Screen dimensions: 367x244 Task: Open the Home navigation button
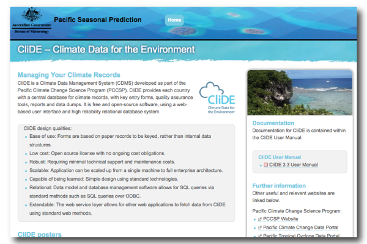[174, 20]
